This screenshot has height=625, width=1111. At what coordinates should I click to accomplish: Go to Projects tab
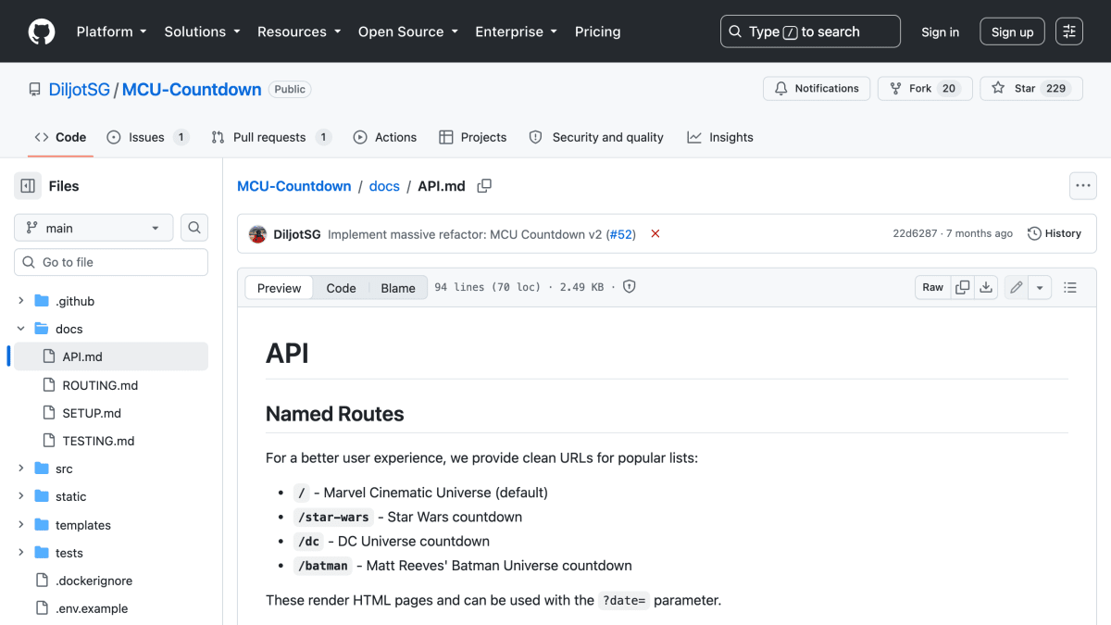tap(472, 137)
